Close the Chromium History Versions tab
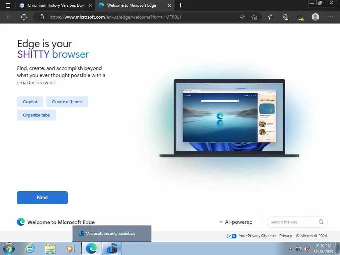The image size is (340, 255). [90, 5]
